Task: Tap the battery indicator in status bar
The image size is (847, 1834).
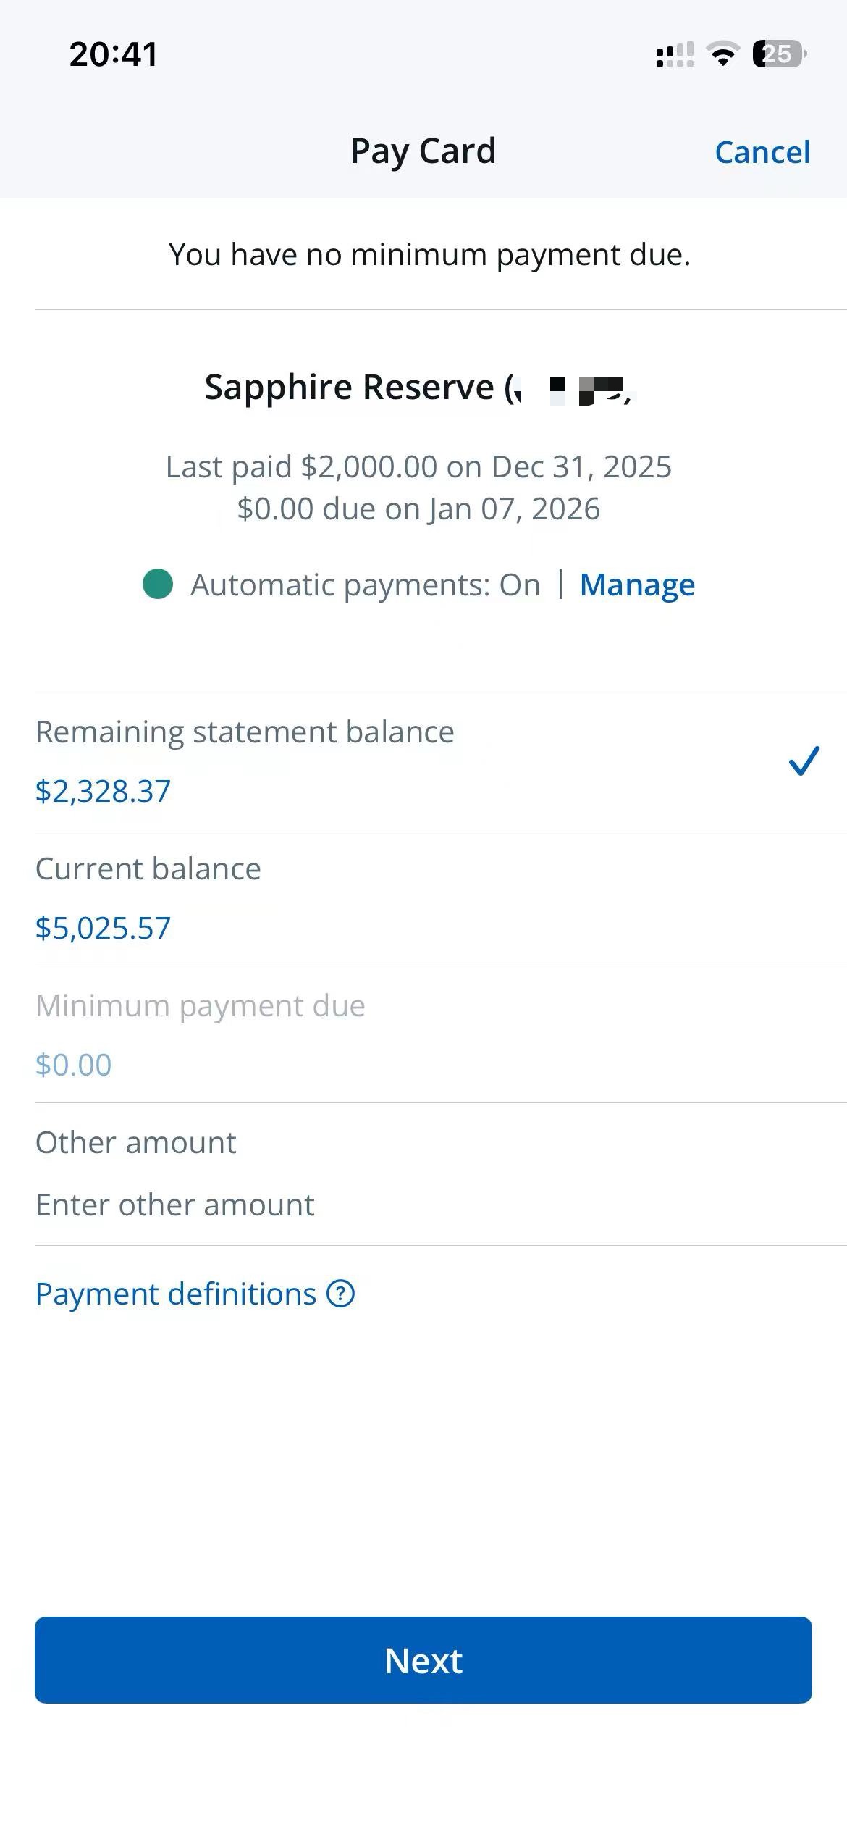Action: pos(779,54)
